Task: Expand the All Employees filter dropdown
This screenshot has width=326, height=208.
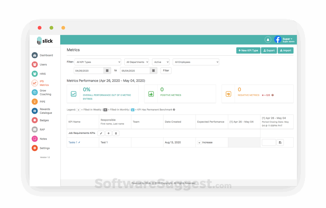Action: coord(196,62)
